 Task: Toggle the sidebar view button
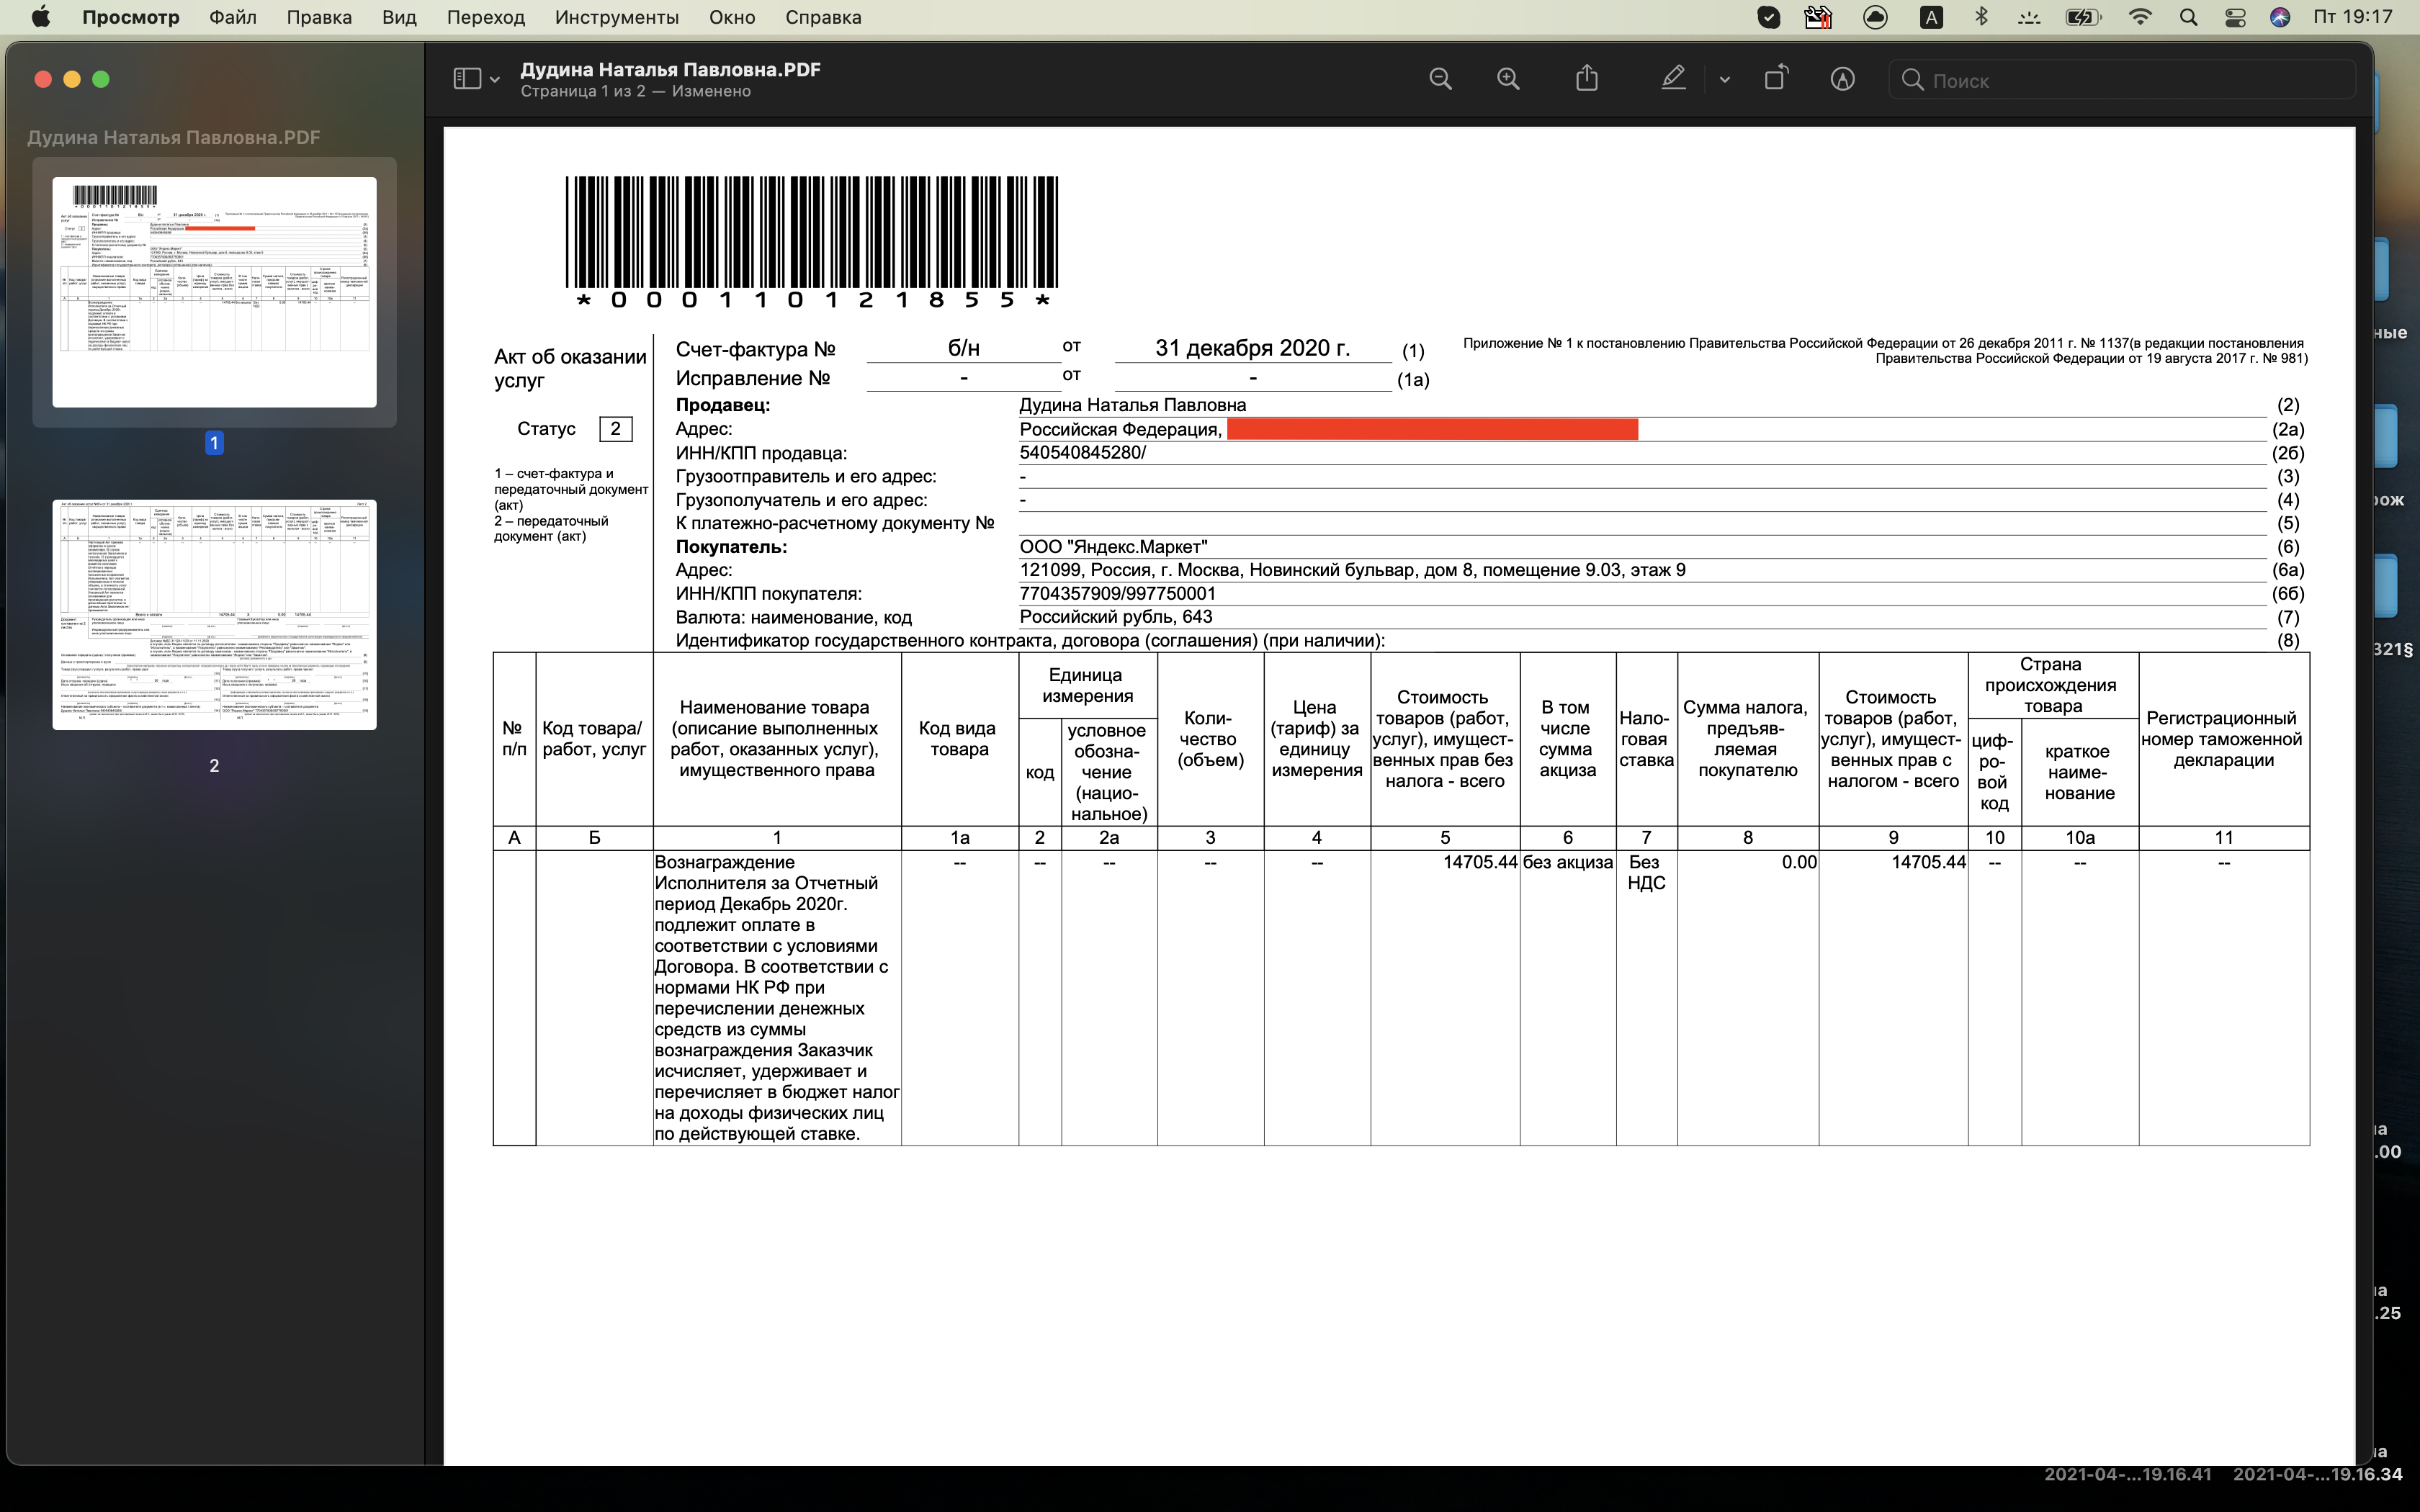(x=467, y=79)
